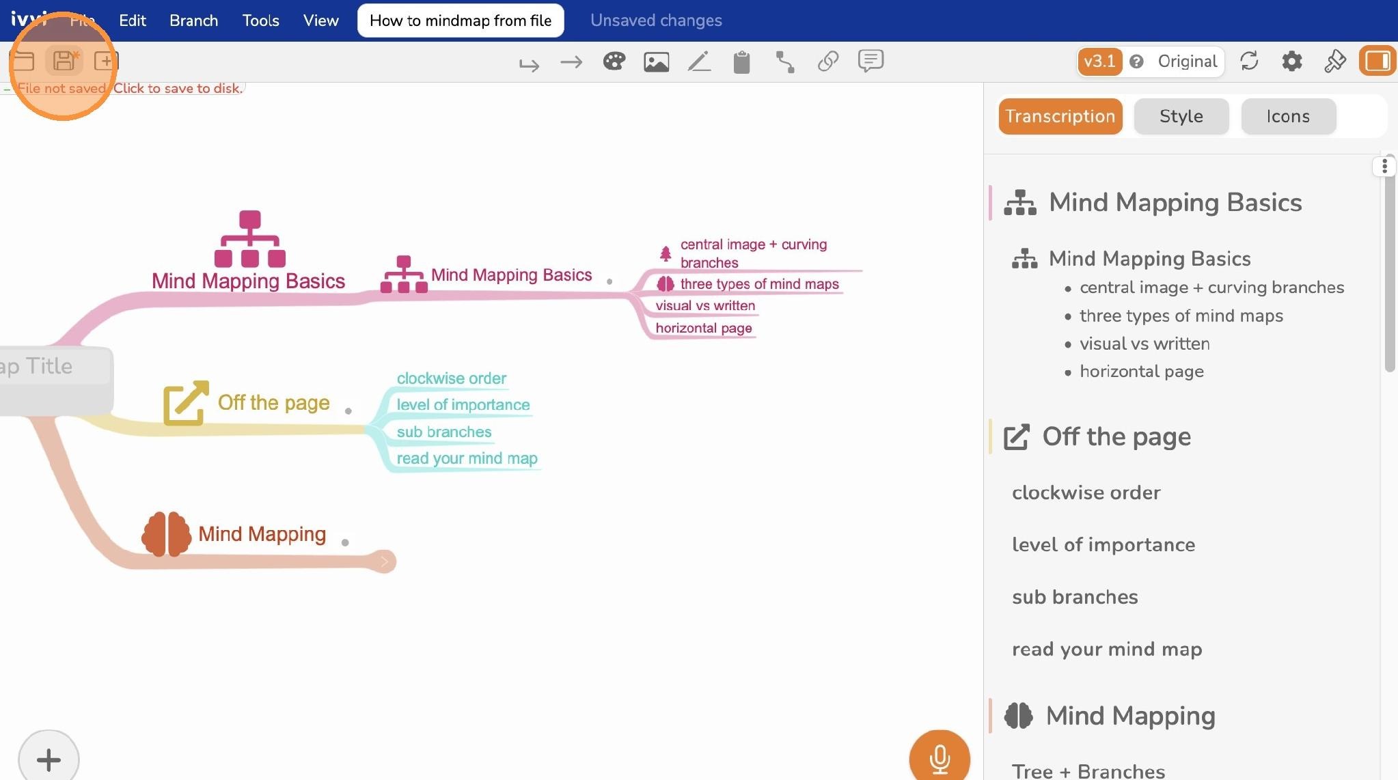Toggle the v3.1 version switch
The width and height of the screenshot is (1398, 780).
point(1099,61)
